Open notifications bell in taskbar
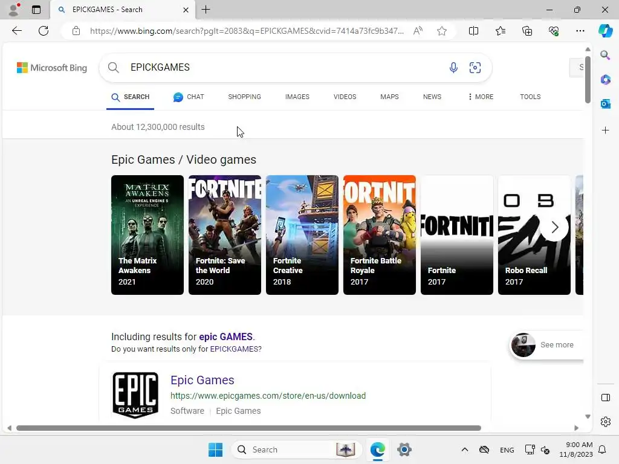The image size is (619, 464). [602, 449]
